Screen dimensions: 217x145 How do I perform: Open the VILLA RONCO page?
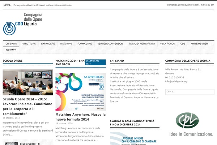[167, 44]
